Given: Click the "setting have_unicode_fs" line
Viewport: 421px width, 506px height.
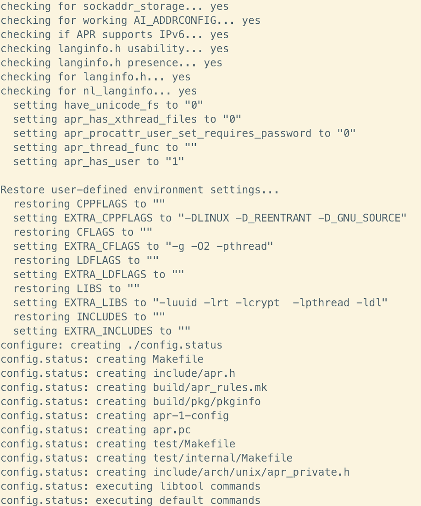Looking at the screenshot, I should point(108,105).
